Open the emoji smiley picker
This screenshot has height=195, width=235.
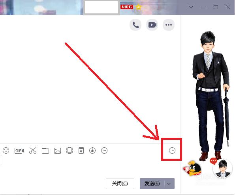tap(6, 150)
